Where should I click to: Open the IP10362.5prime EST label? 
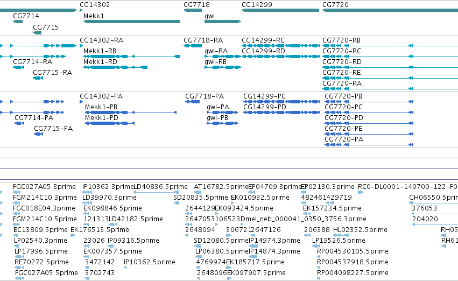coord(149,262)
